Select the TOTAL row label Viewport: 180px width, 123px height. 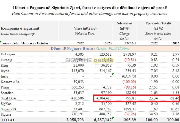(8, 120)
